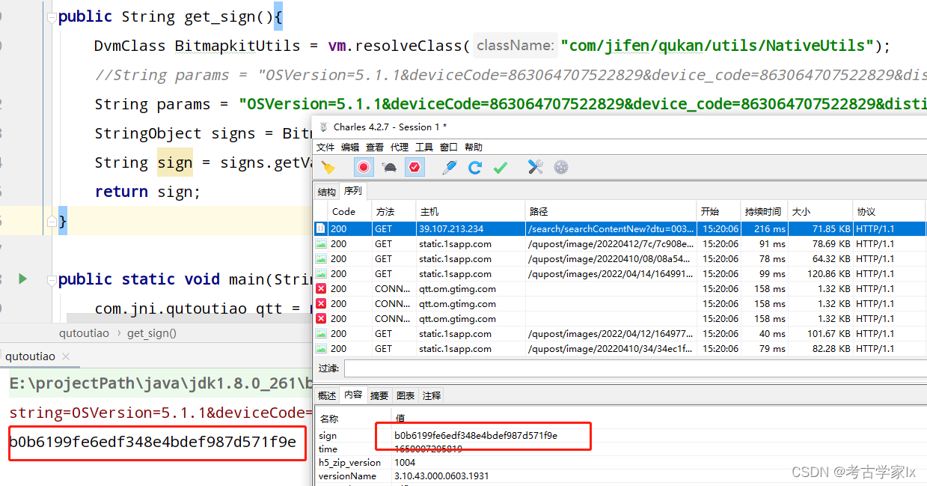Collapse the get_sign() method fold marker
Viewport: 927px width, 486px height.
pos(51,16)
